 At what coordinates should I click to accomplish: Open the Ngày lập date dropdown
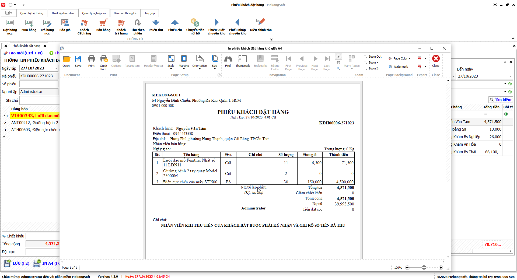point(56,68)
